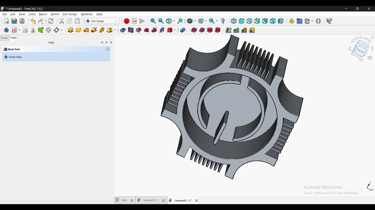Click the Revolution tool icon

coord(79,30)
